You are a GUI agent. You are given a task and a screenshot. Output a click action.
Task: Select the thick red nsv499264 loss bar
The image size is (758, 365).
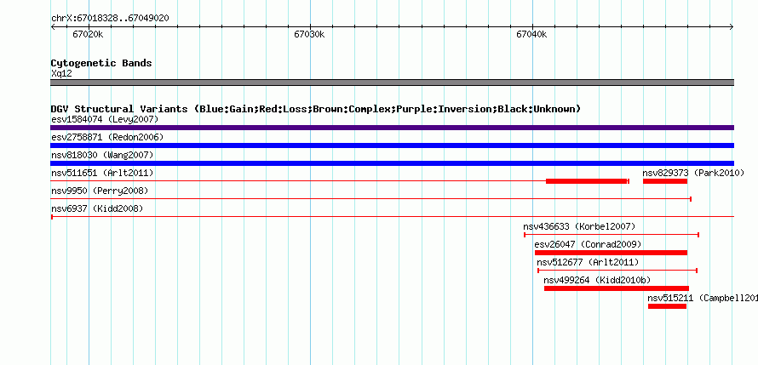tap(617, 288)
